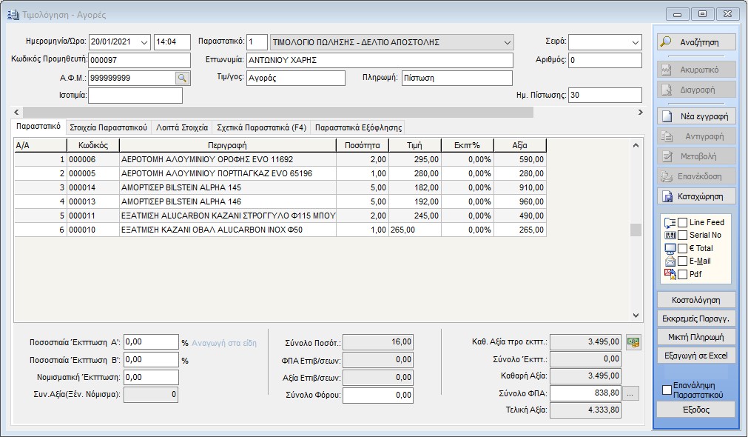This screenshot has height=437, width=748.
Task: Open Παραστατικά Εξόφλησης tab
Action: 358,127
